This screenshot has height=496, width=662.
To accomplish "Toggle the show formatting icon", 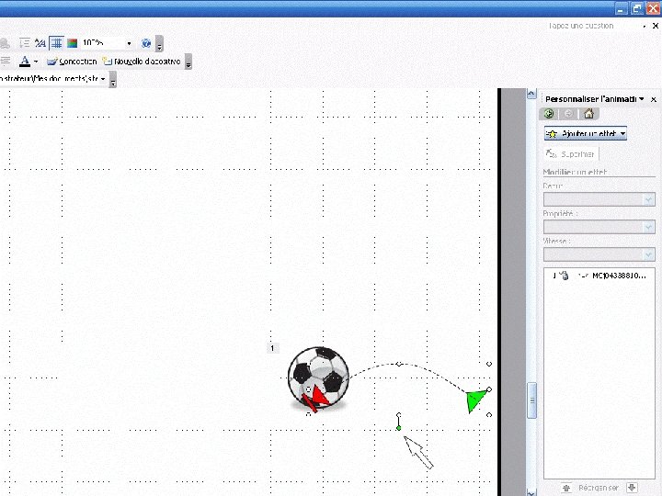I will point(40,43).
